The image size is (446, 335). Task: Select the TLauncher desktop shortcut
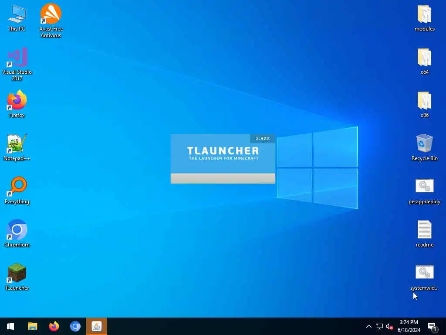click(x=17, y=277)
